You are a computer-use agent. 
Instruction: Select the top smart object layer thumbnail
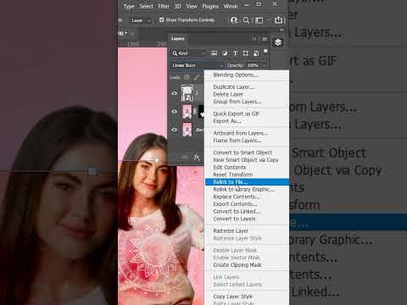click(187, 93)
